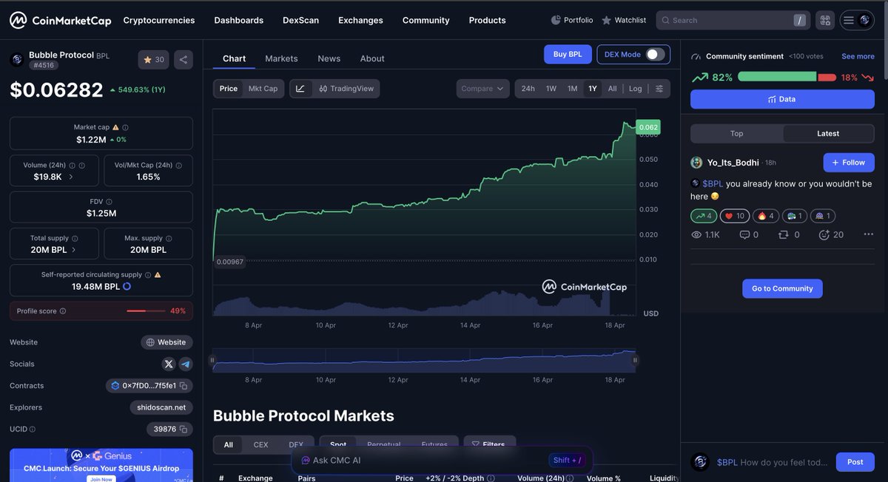Open Portfolio from header
Viewport: 888px width, 482px height.
point(572,20)
